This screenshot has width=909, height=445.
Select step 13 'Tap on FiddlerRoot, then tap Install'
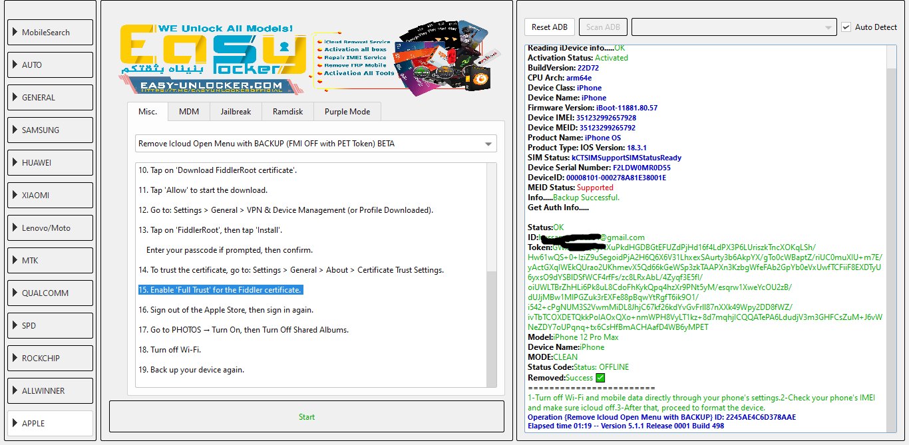click(x=210, y=230)
